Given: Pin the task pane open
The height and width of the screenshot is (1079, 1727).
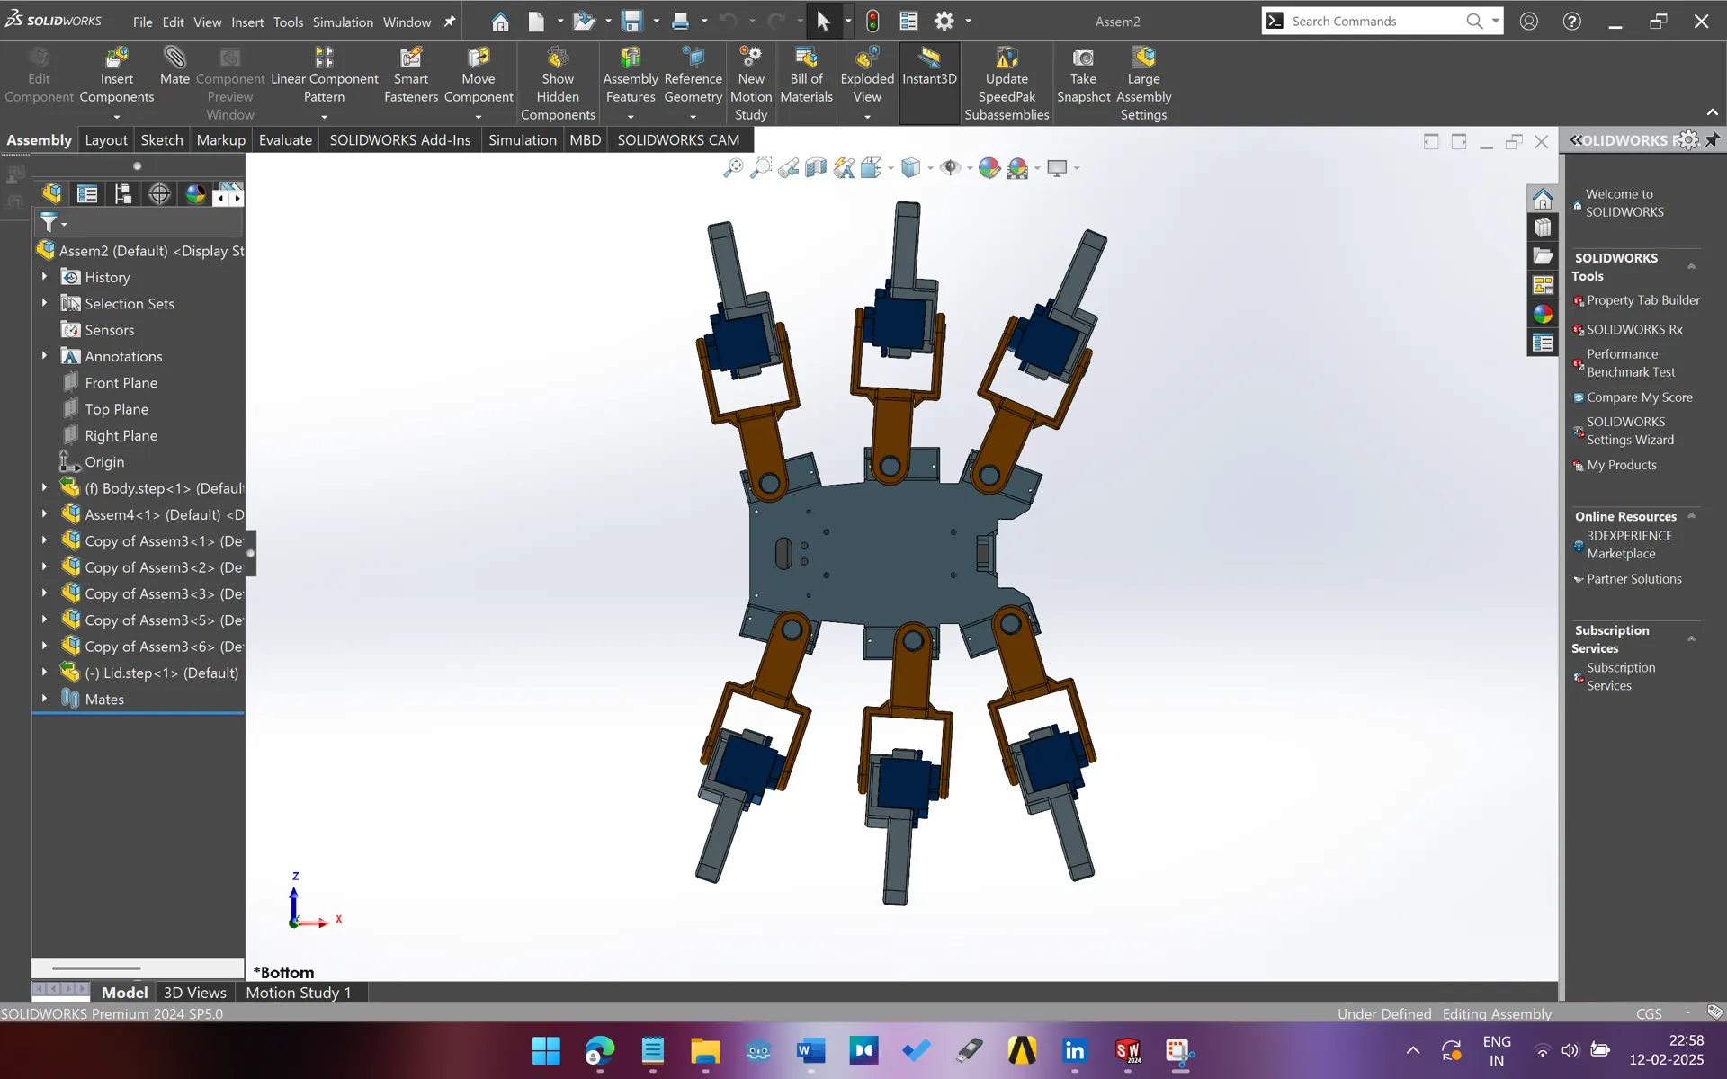Looking at the screenshot, I should pyautogui.click(x=1713, y=140).
